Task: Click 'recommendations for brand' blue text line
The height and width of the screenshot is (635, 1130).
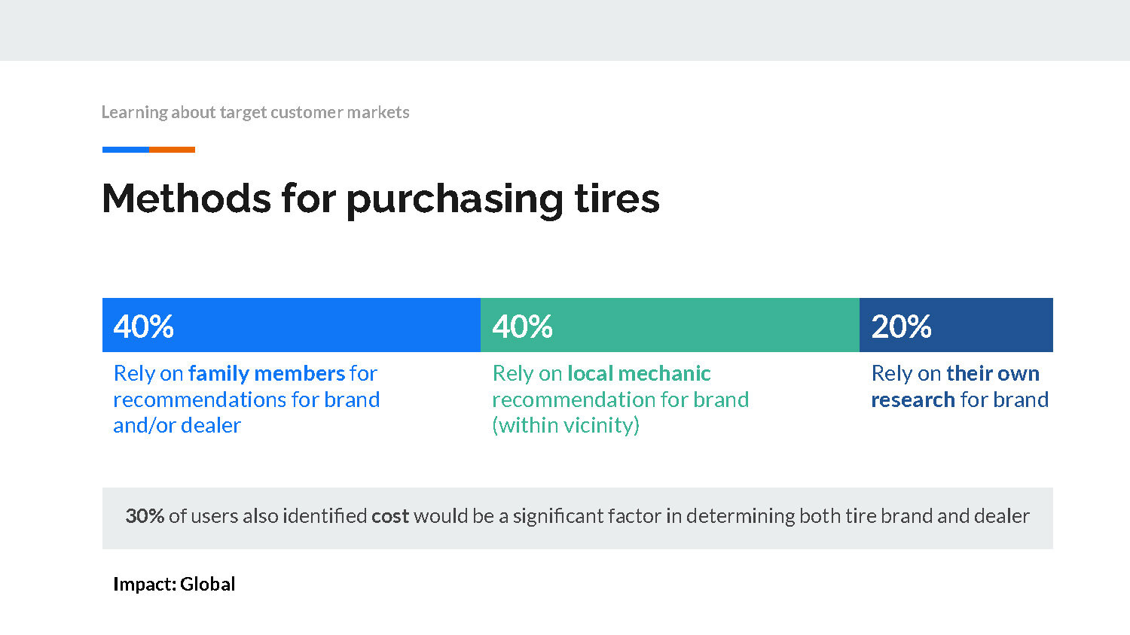Action: coord(246,400)
